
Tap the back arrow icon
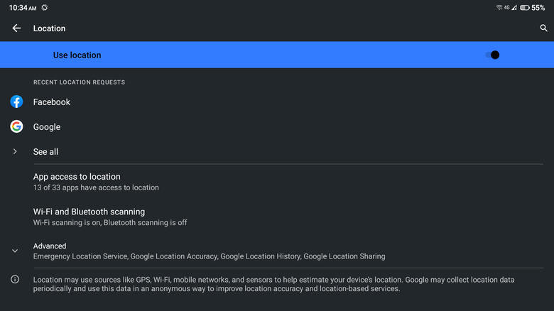(x=16, y=28)
